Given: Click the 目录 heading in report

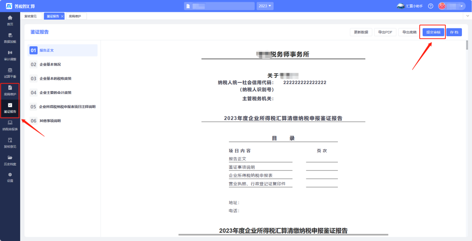Looking at the screenshot, I should [x=283, y=138].
